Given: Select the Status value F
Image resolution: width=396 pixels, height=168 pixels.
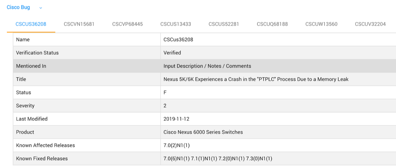Looking at the screenshot, I should (165, 93).
